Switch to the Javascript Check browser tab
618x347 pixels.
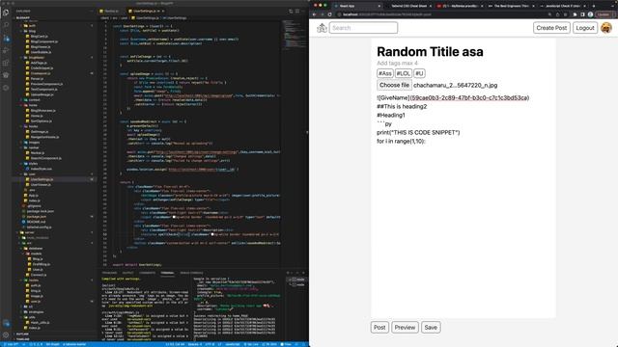pos(562,6)
